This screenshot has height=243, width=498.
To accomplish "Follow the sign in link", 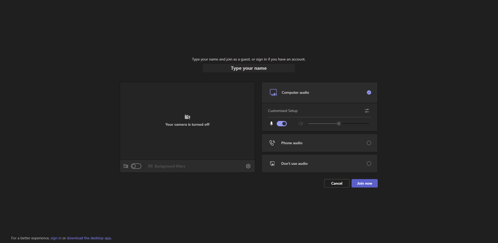I will (x=56, y=238).
